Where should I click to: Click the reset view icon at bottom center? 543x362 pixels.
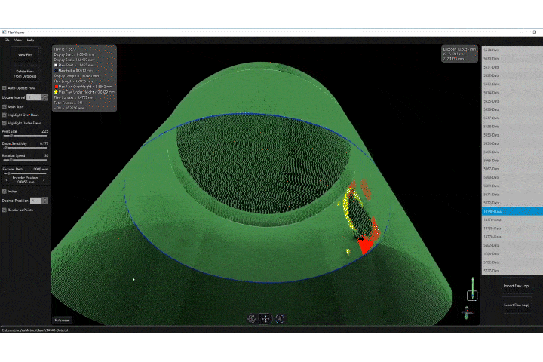tap(280, 319)
